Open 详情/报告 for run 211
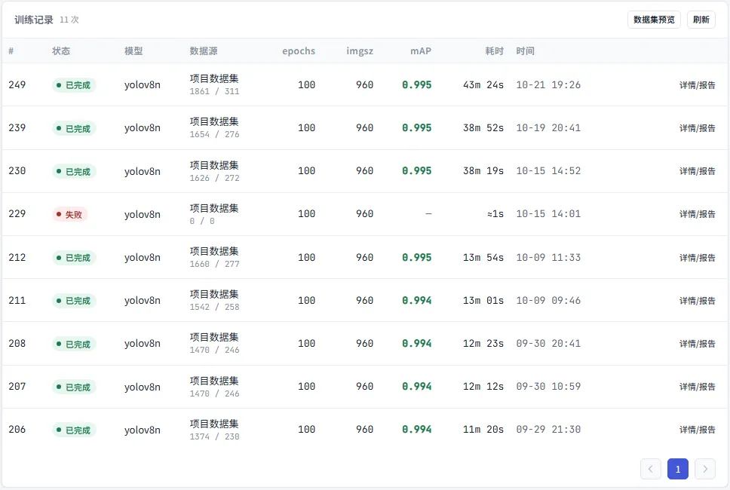Screen dimensions: 730x490 click(x=697, y=301)
